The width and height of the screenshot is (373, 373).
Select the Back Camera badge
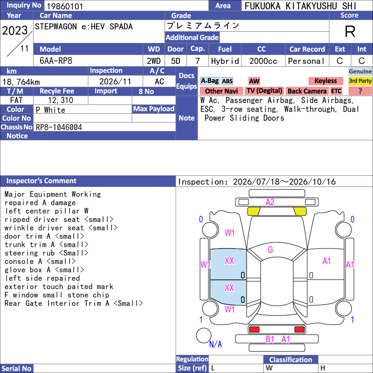[x=307, y=91]
